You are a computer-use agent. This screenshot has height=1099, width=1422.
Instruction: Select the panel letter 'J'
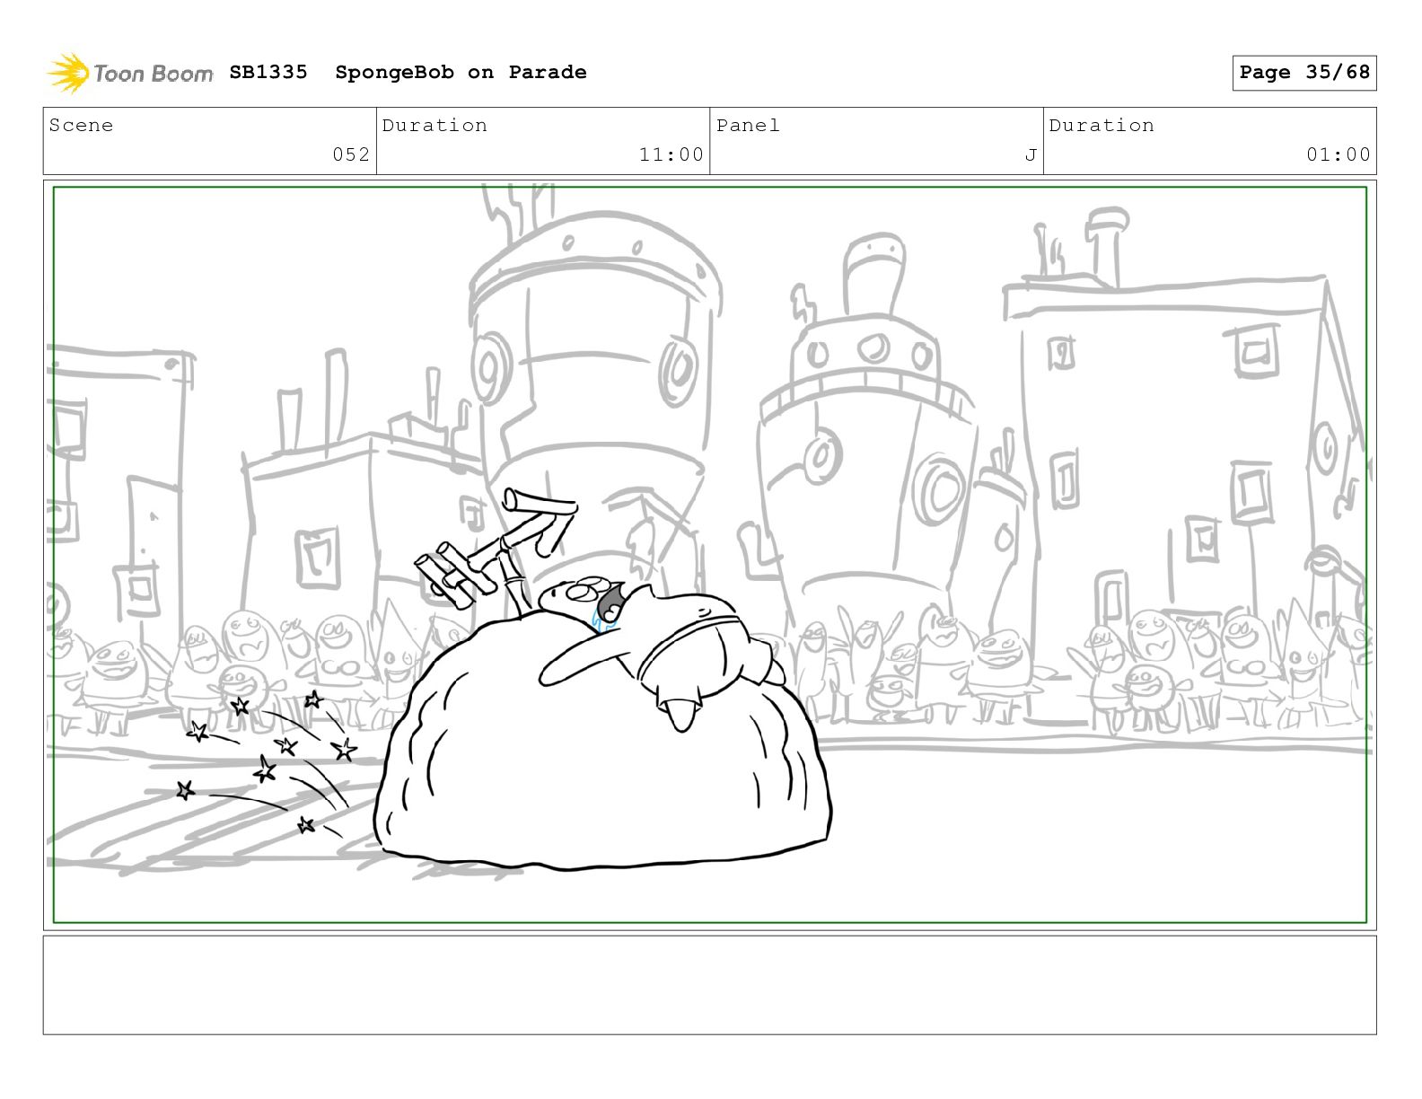coord(1031,155)
